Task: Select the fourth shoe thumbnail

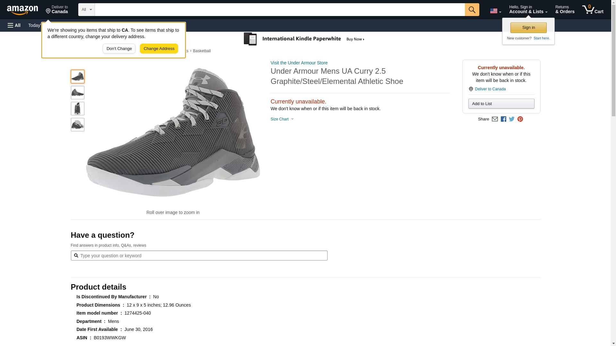Action: pos(78,125)
